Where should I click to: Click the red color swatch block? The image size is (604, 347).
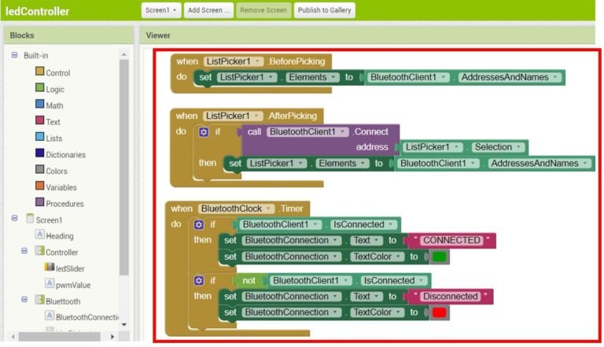coord(439,312)
